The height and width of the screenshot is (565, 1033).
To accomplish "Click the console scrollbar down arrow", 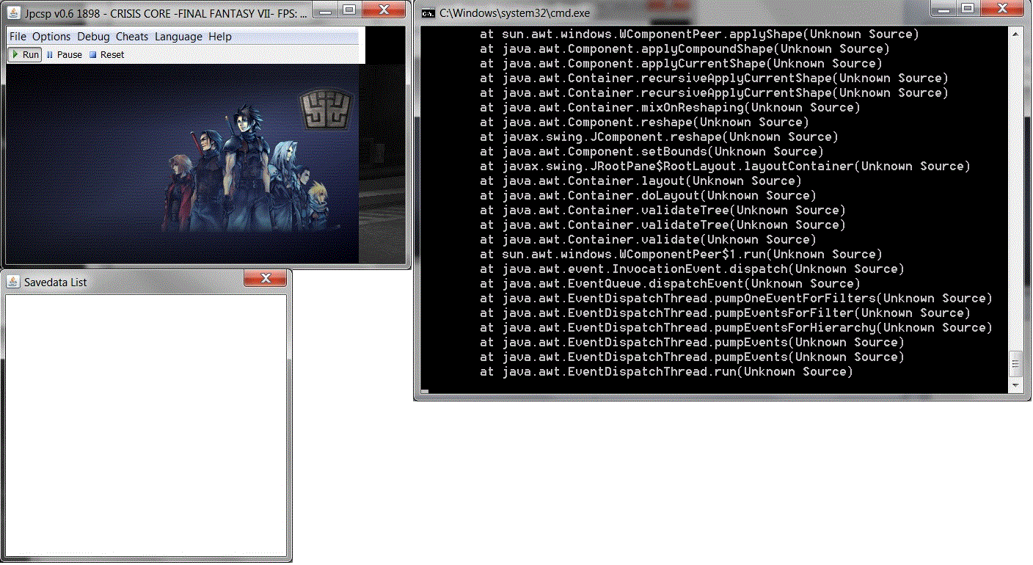I will pyautogui.click(x=1016, y=386).
